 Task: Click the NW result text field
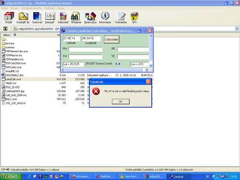click(x=85, y=49)
